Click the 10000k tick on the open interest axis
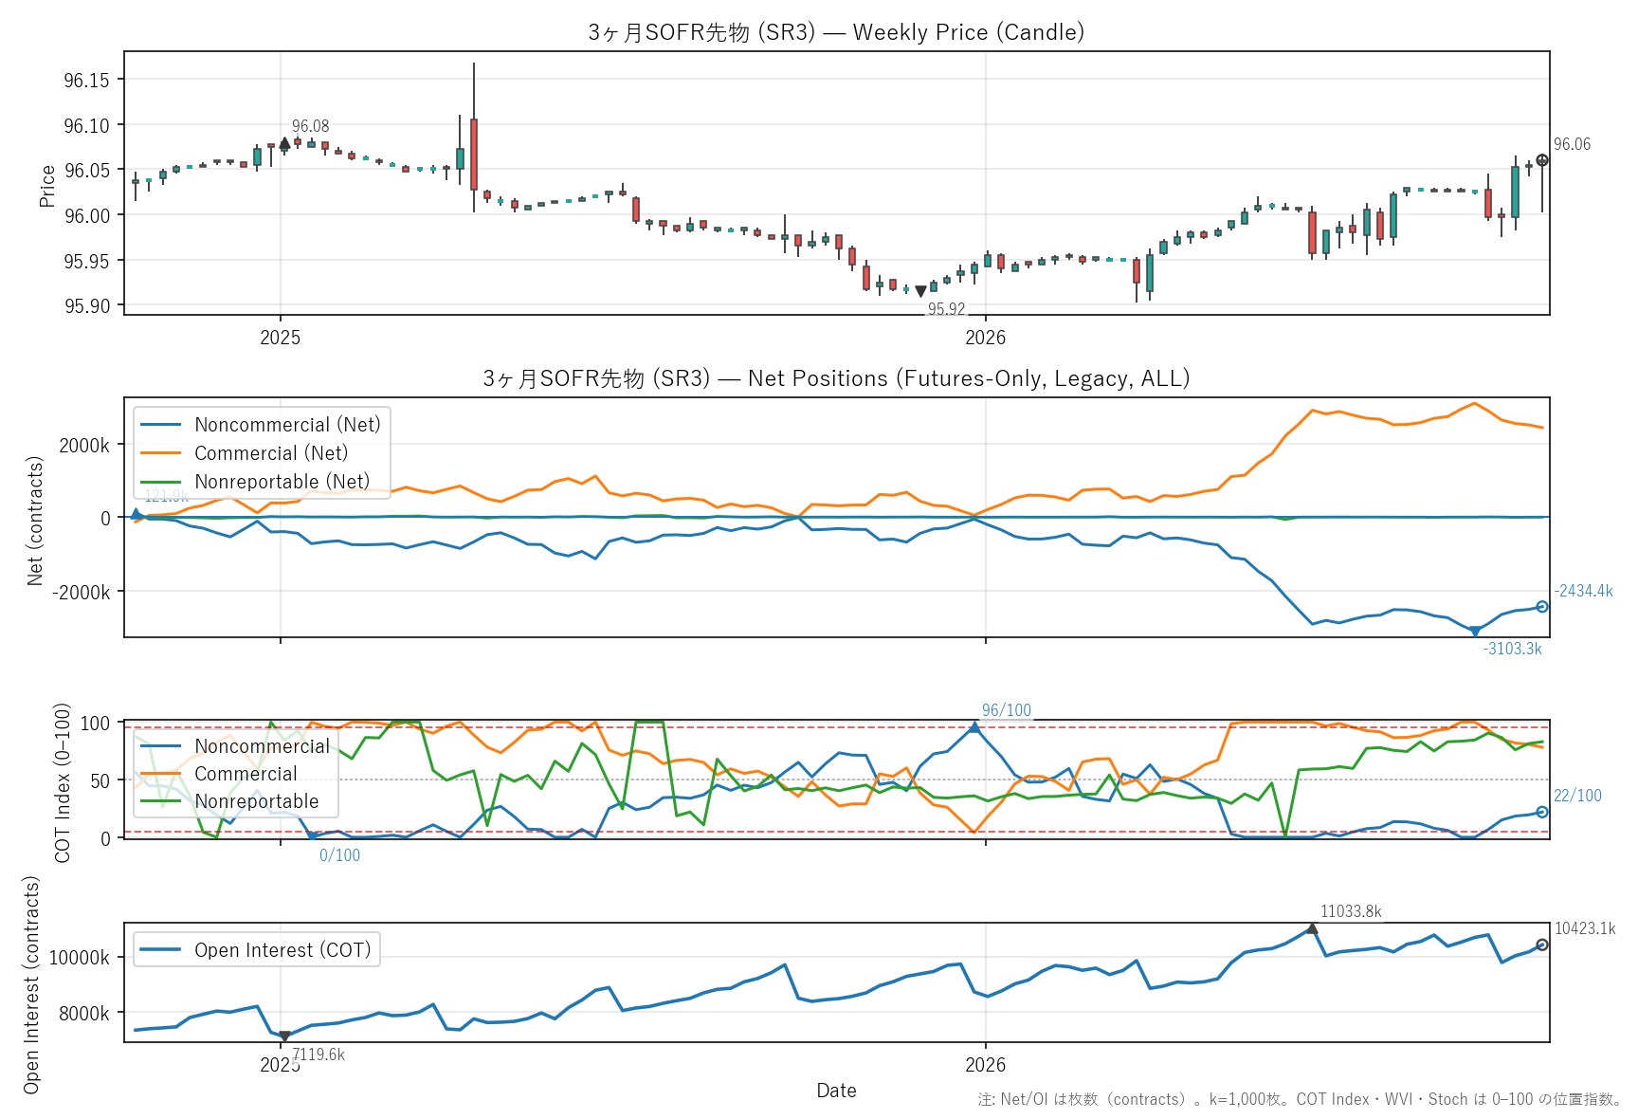Image resolution: width=1638 pixels, height=1119 pixels. [x=79, y=958]
